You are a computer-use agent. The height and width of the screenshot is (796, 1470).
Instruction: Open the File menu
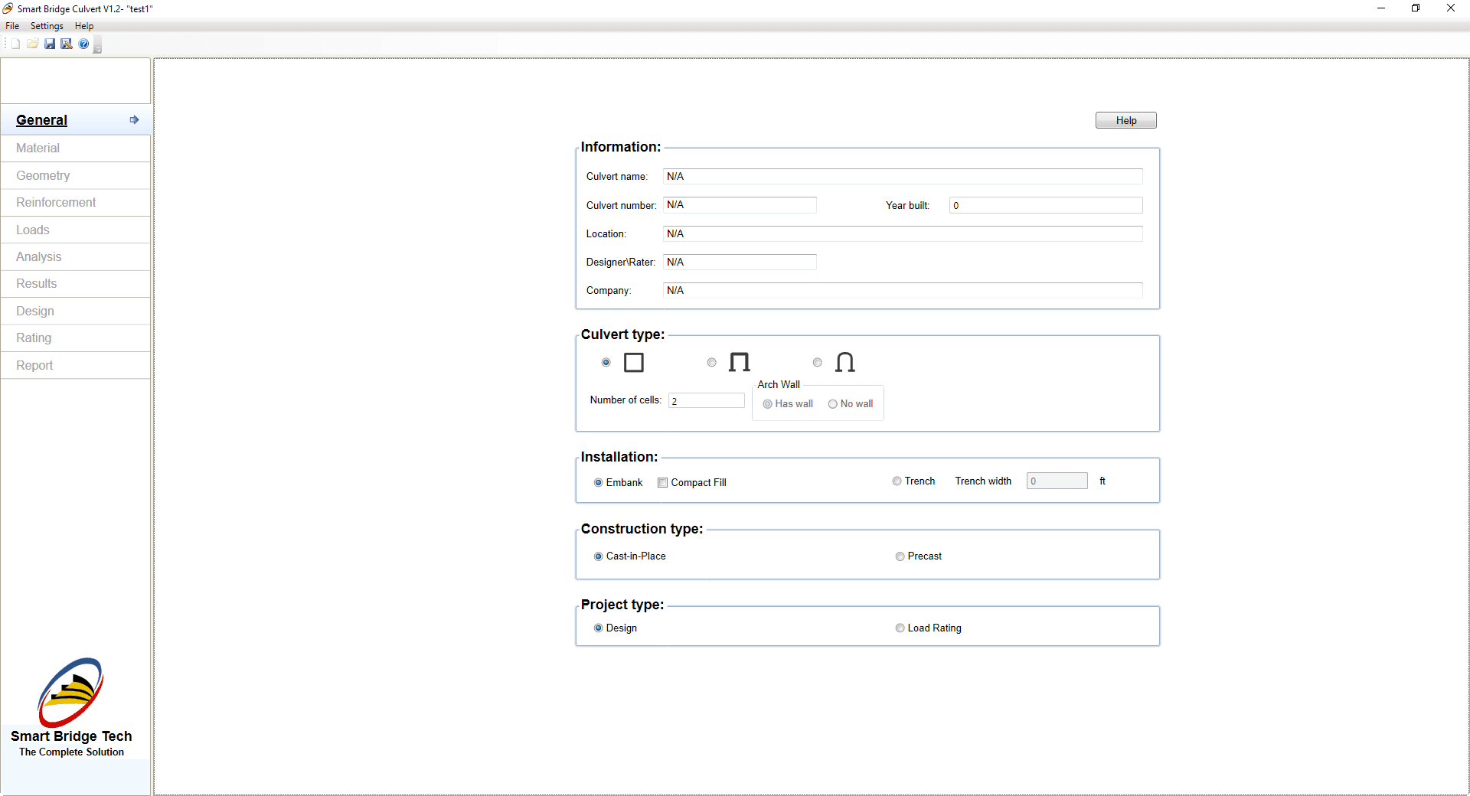12,26
